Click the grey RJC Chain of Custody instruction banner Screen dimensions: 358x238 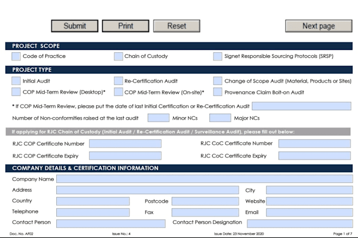(x=178, y=132)
